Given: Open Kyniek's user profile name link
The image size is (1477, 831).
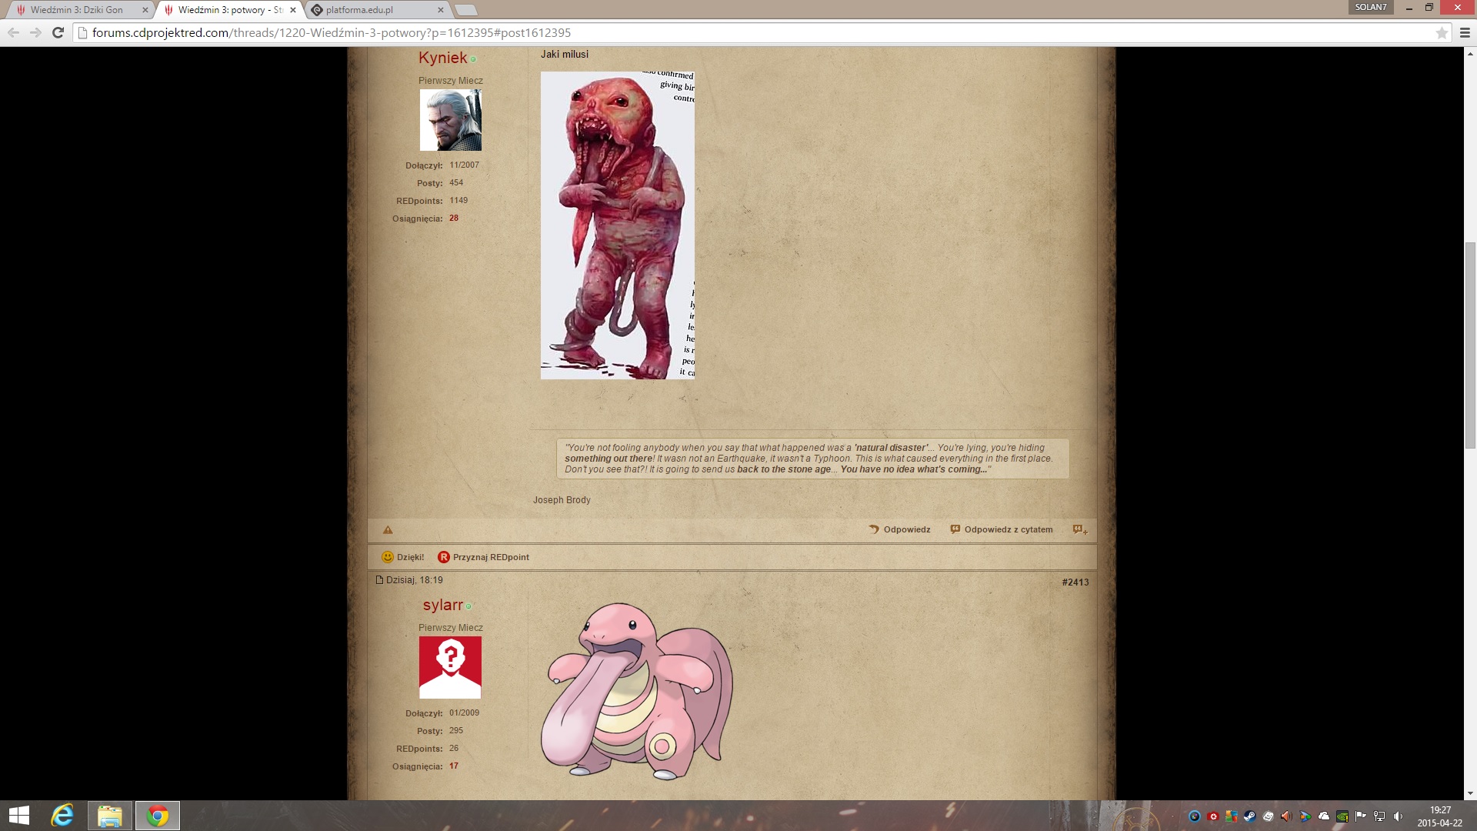Looking at the screenshot, I should point(442,58).
